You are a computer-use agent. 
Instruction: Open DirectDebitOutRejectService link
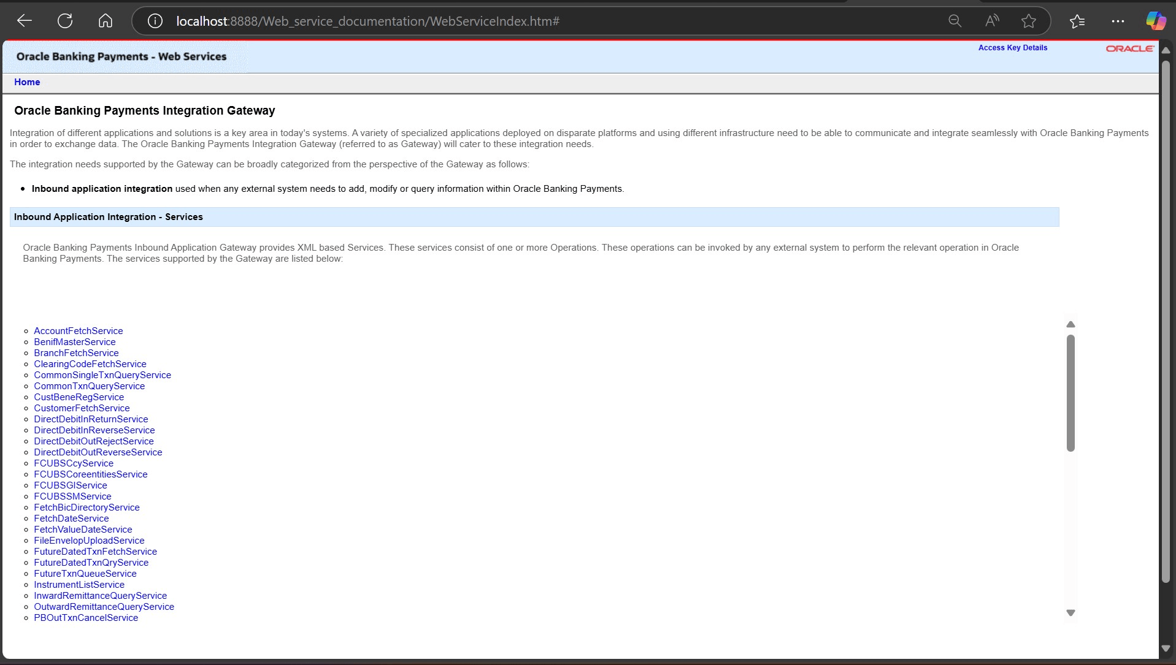coord(94,441)
